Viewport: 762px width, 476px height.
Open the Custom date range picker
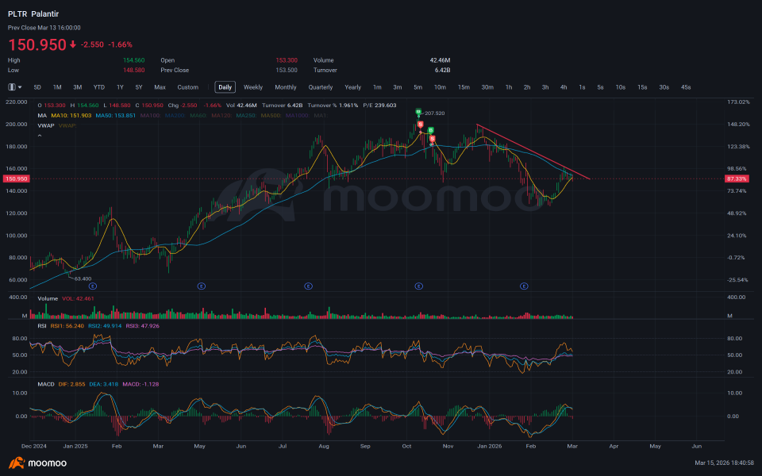187,87
